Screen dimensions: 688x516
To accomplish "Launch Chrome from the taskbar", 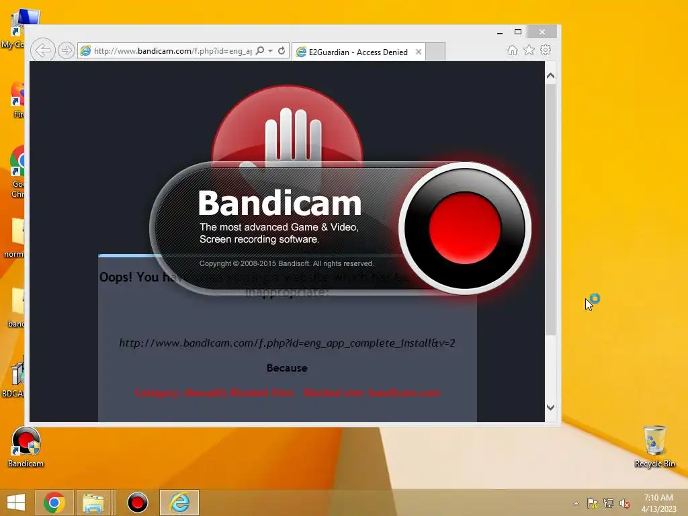I will pos(54,503).
